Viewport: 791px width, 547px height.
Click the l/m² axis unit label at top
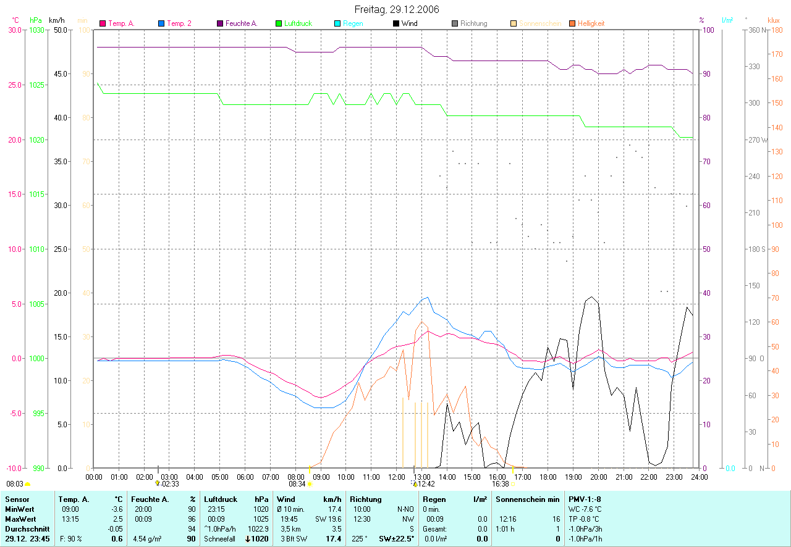click(x=727, y=20)
